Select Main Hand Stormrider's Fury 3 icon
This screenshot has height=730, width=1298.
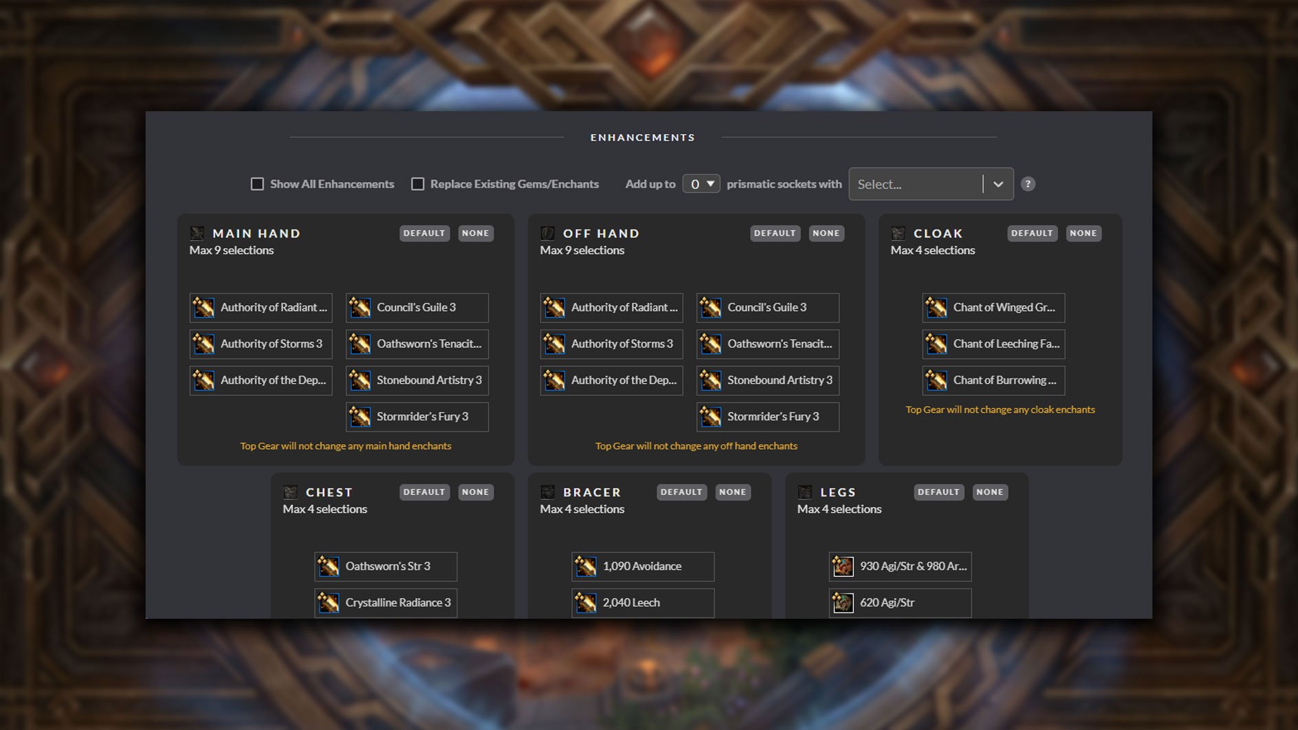point(360,417)
